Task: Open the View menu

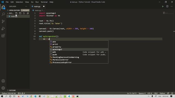Action: [27, 2]
